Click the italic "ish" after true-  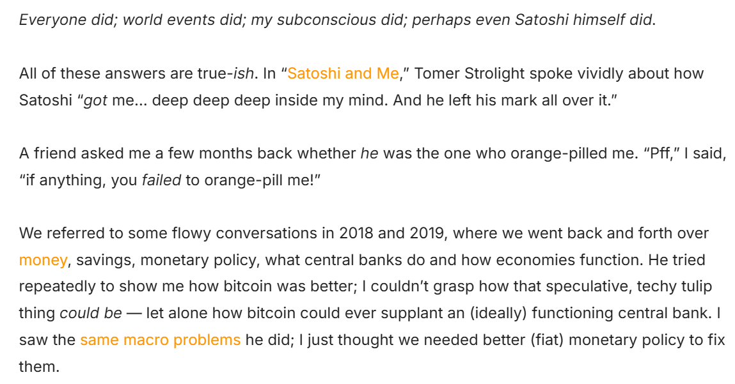[x=243, y=73]
